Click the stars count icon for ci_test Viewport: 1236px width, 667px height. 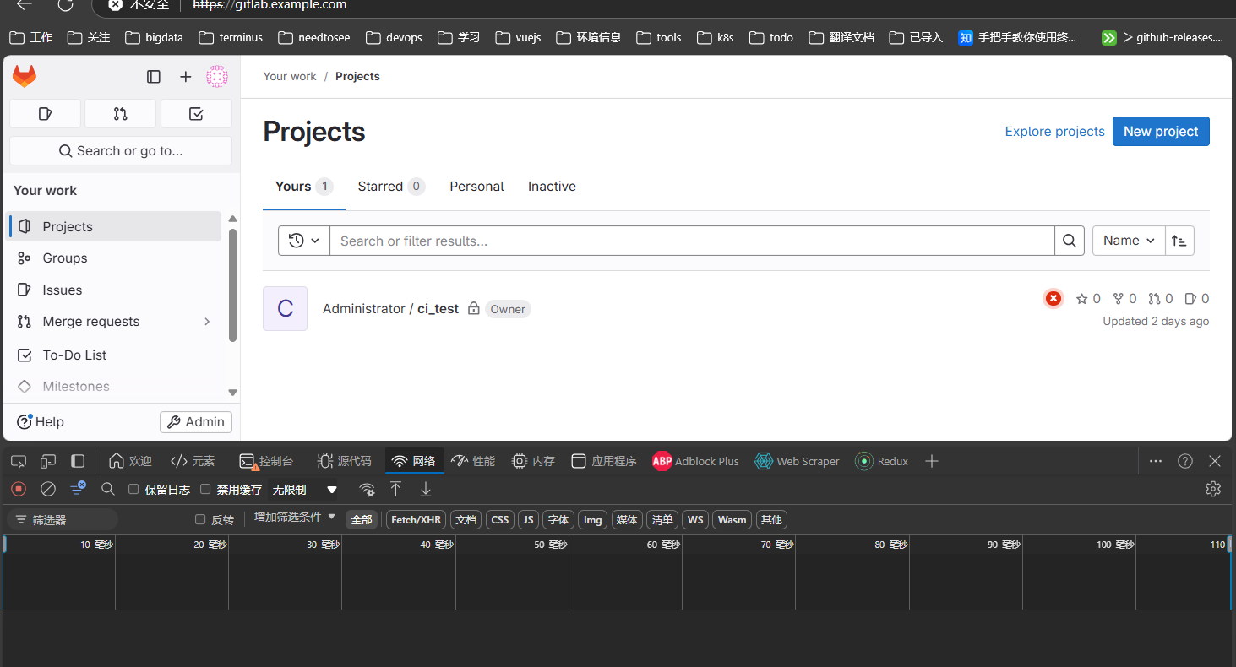[x=1082, y=298]
